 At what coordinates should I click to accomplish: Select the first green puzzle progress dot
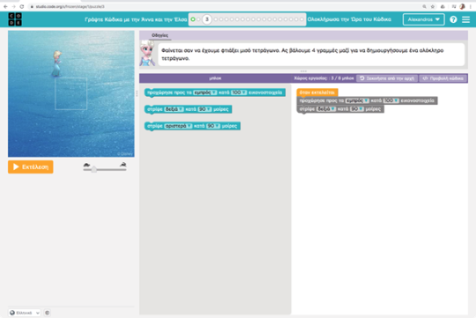(x=193, y=19)
